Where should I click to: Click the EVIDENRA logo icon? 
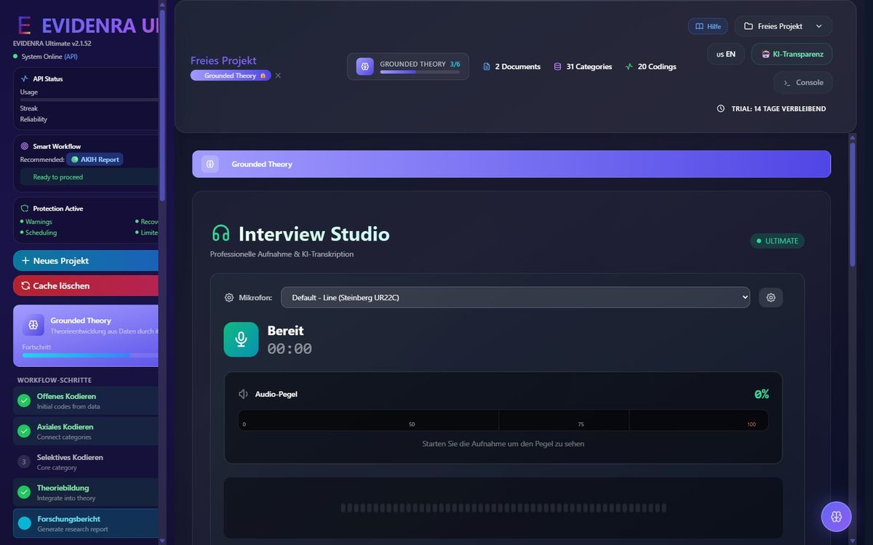(x=24, y=25)
